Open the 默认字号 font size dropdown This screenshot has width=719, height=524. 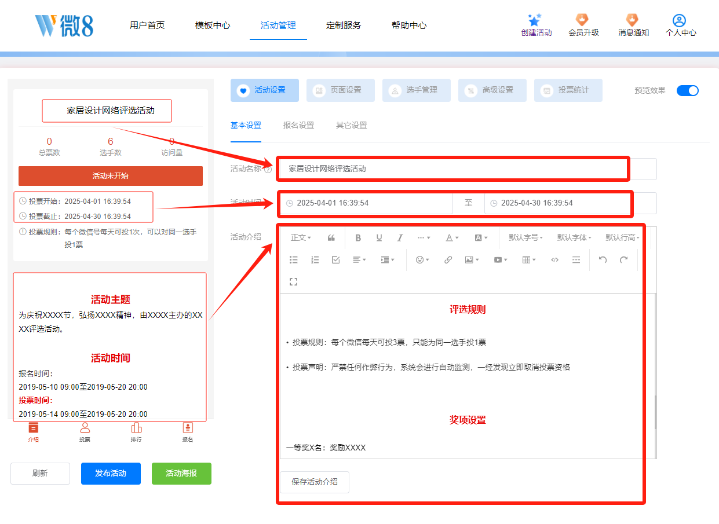point(525,237)
